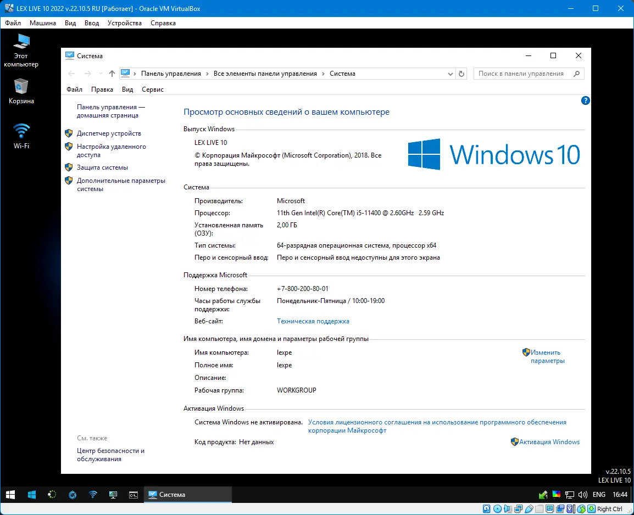Open Центр безопасности и обслуживания
Screen dimensions: 634x515
(110, 455)
